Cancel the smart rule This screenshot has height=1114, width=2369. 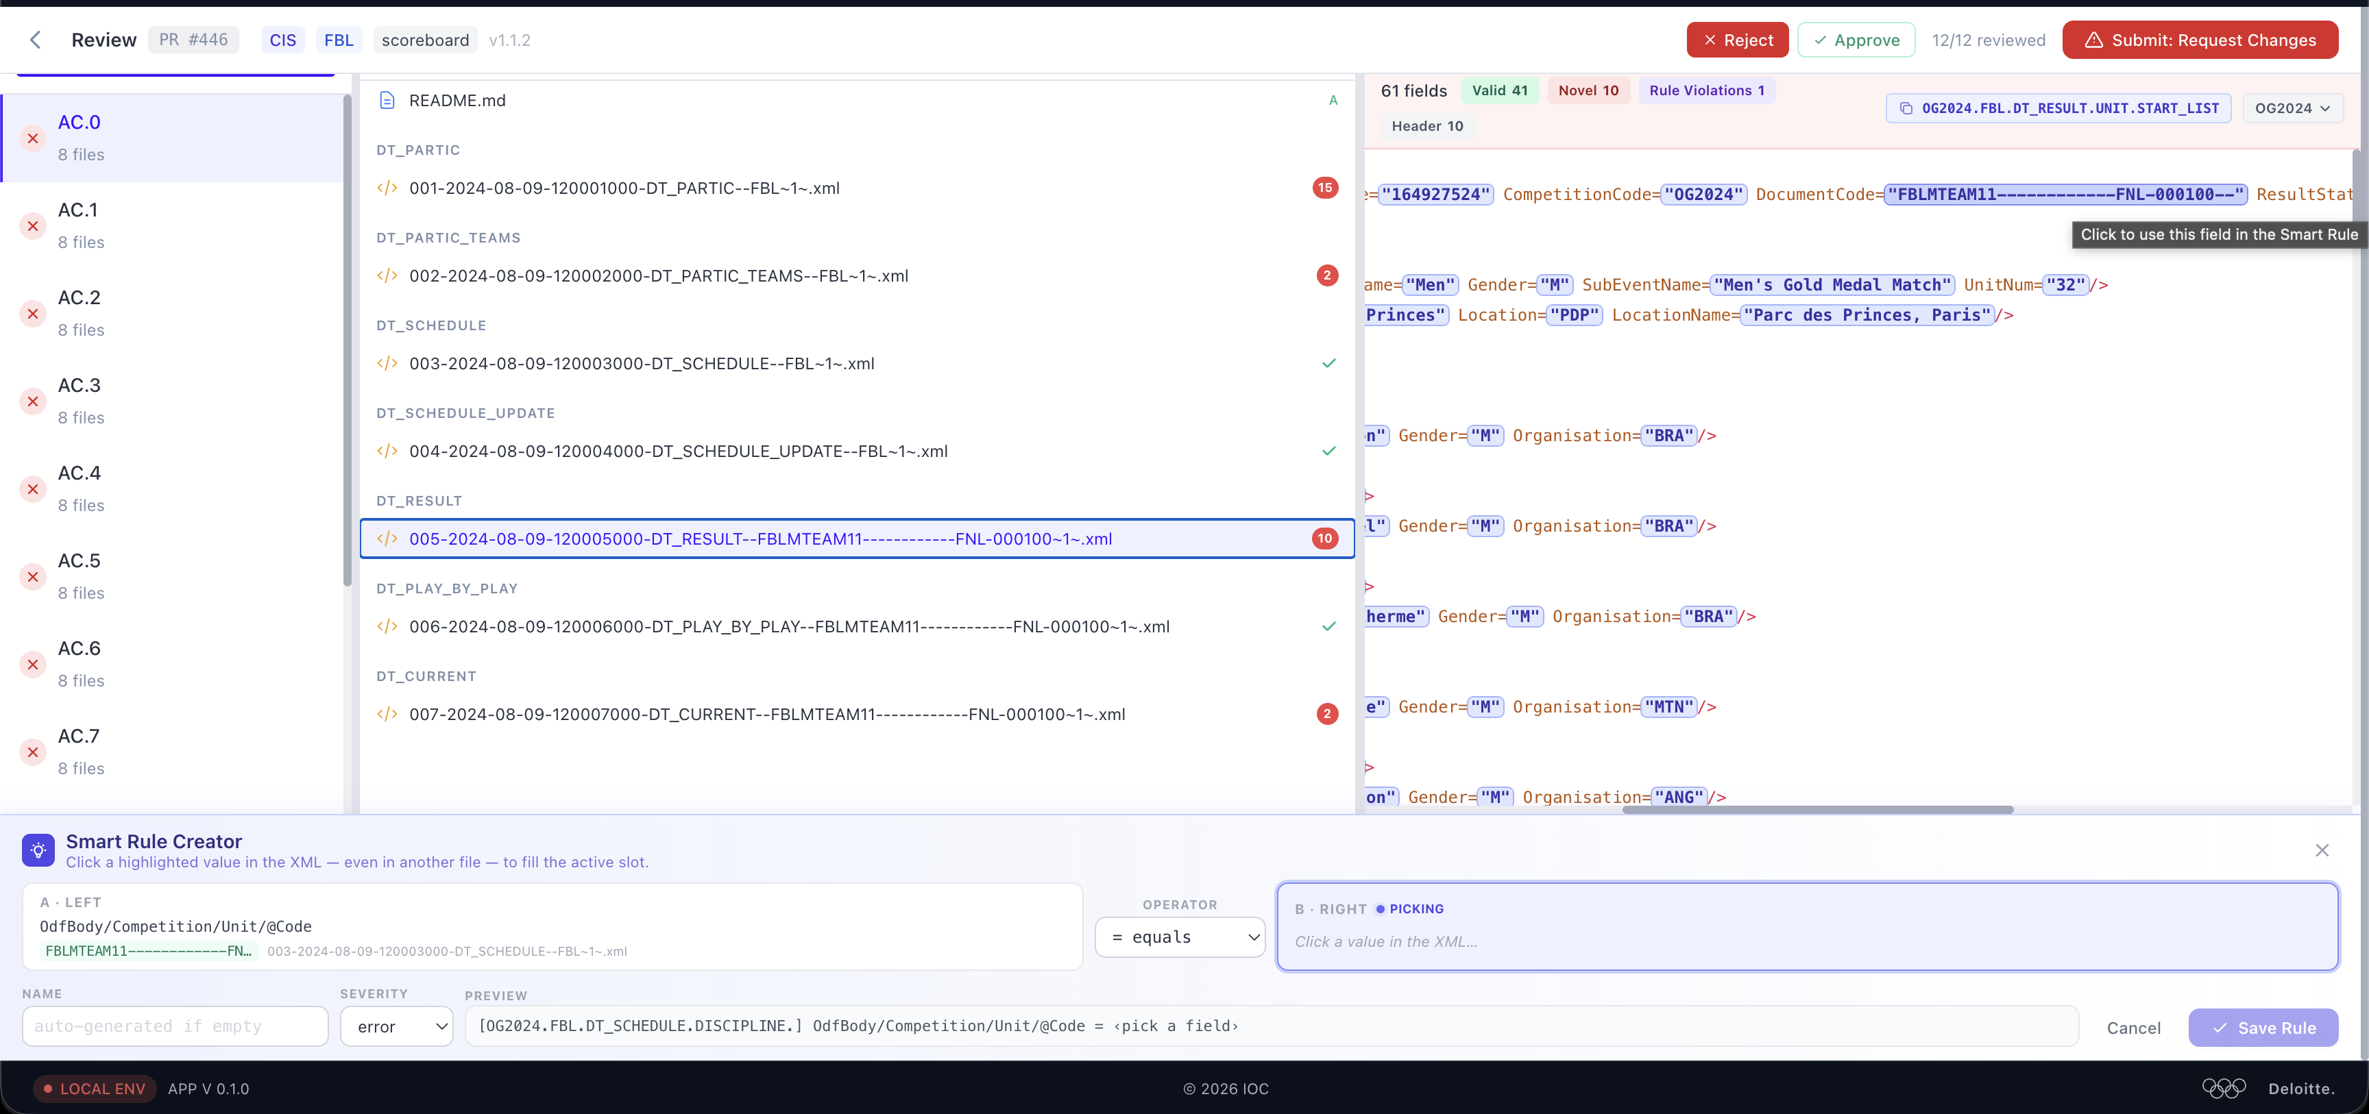pos(2134,1028)
